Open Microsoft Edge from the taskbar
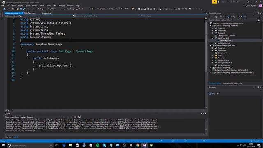Image resolution: width=263 pixels, height=148 pixels. (64, 145)
